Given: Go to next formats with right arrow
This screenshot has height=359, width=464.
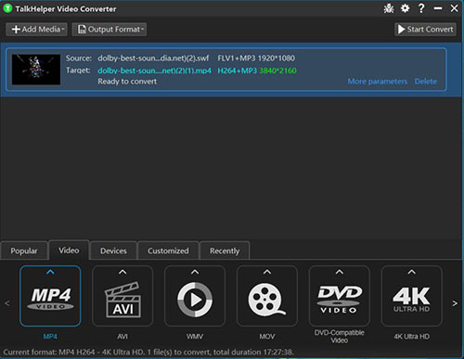Looking at the screenshot, I should pos(455,303).
